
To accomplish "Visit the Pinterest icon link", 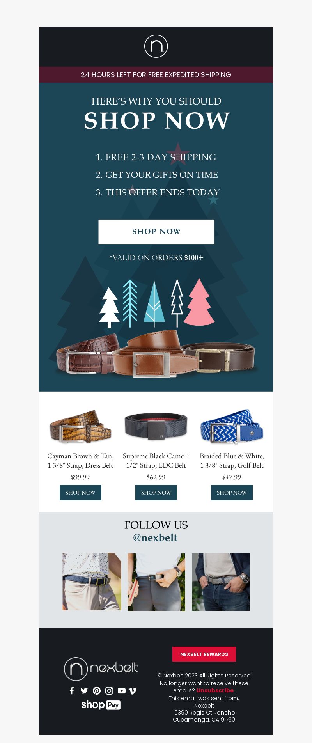I will click(97, 691).
